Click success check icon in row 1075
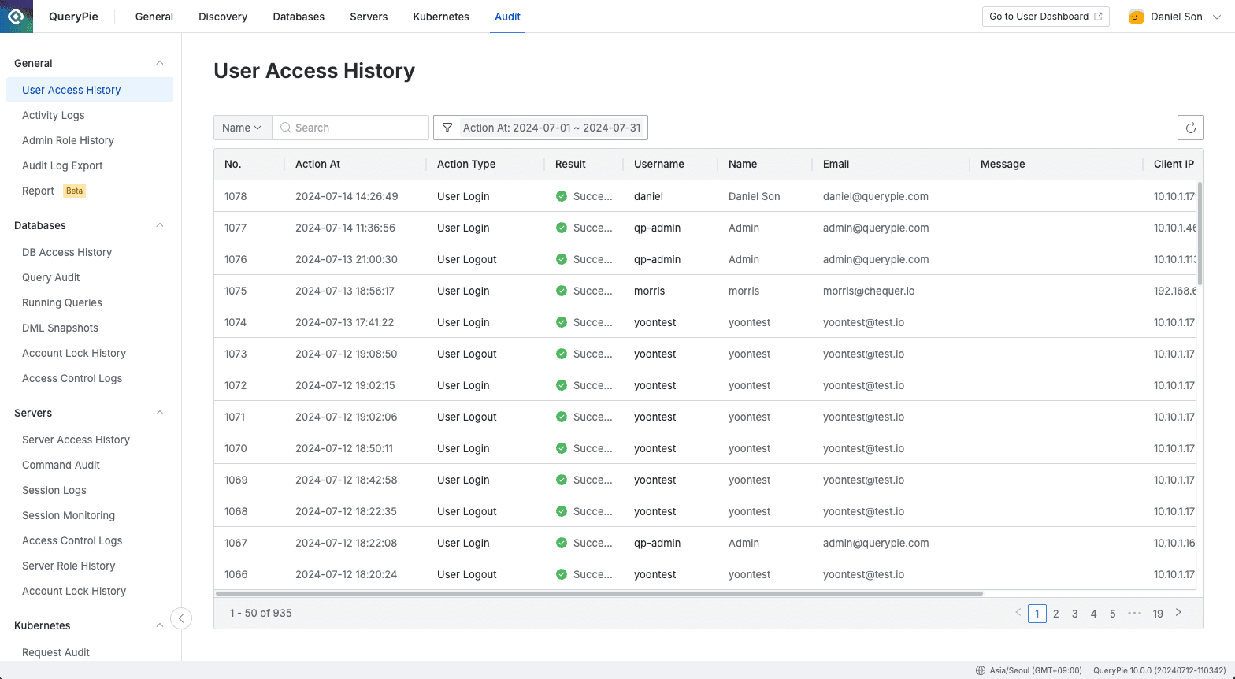Image resolution: width=1235 pixels, height=679 pixels. point(562,291)
